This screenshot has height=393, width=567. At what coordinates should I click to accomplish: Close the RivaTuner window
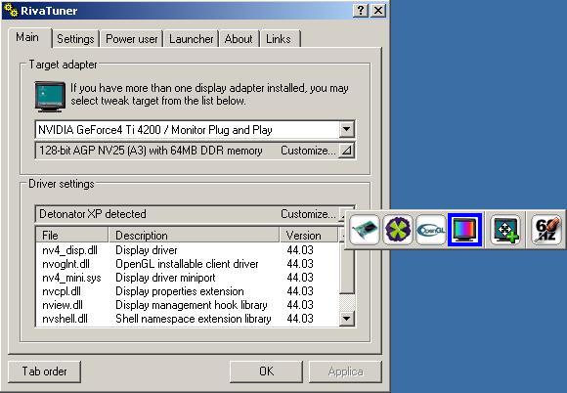tap(378, 10)
